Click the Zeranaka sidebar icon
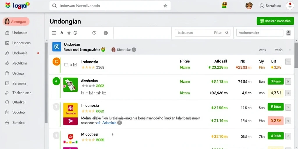Image resolution: width=298 pixels, height=149 pixels. 7,83
